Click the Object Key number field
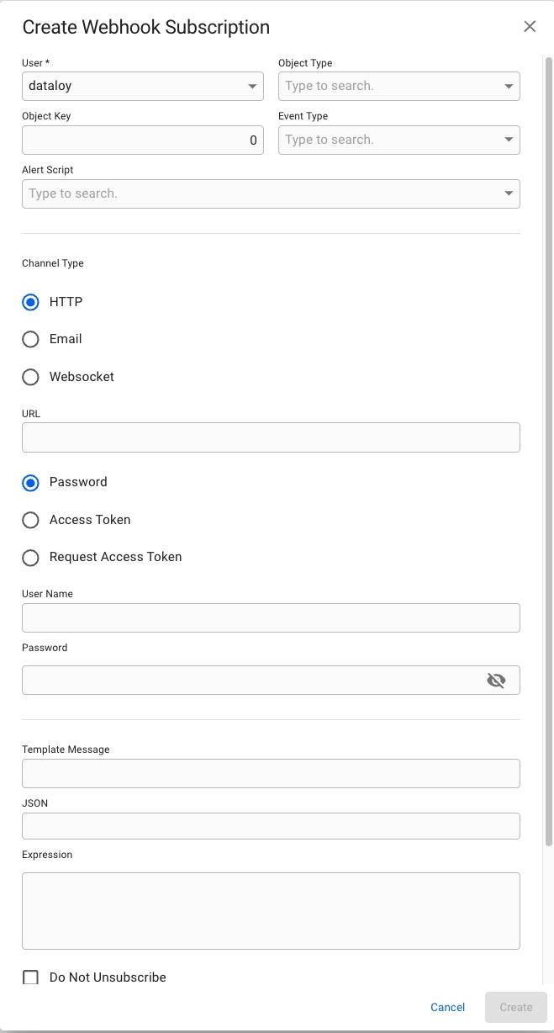The width and height of the screenshot is (554, 1033). pos(142,140)
